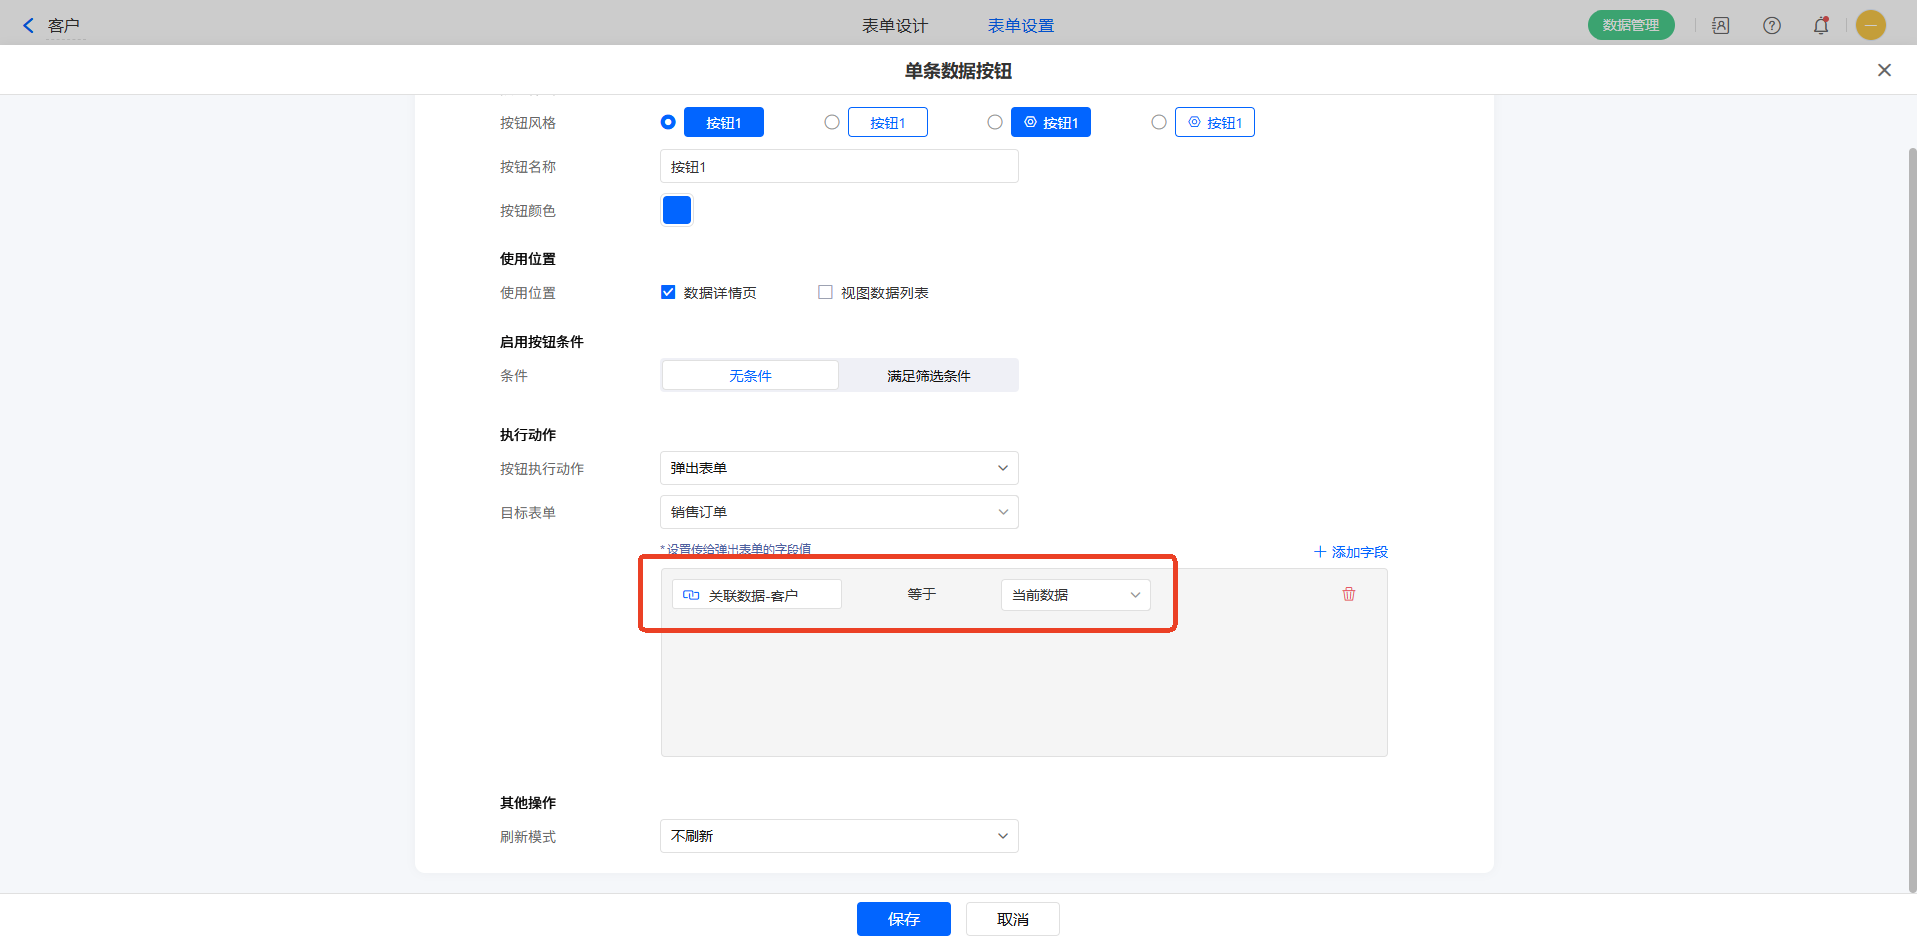Open the contacts icon in top bar
Image resolution: width=1917 pixels, height=943 pixels.
[1721, 26]
